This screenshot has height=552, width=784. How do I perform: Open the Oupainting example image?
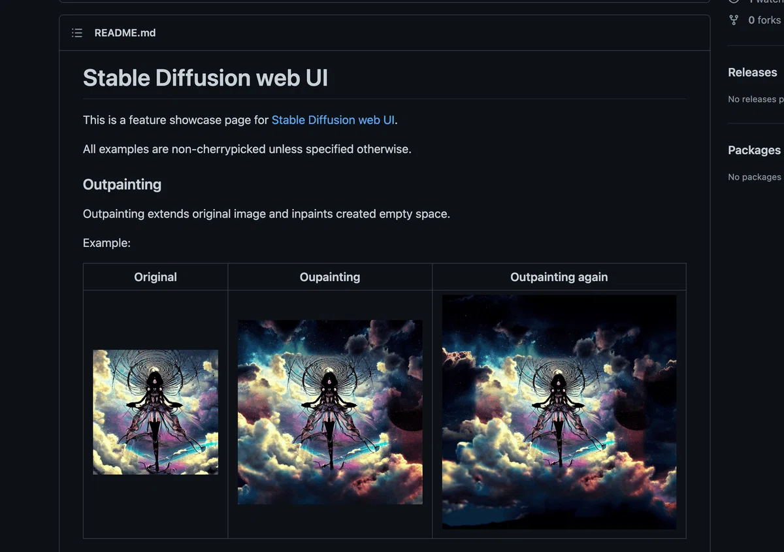330,412
